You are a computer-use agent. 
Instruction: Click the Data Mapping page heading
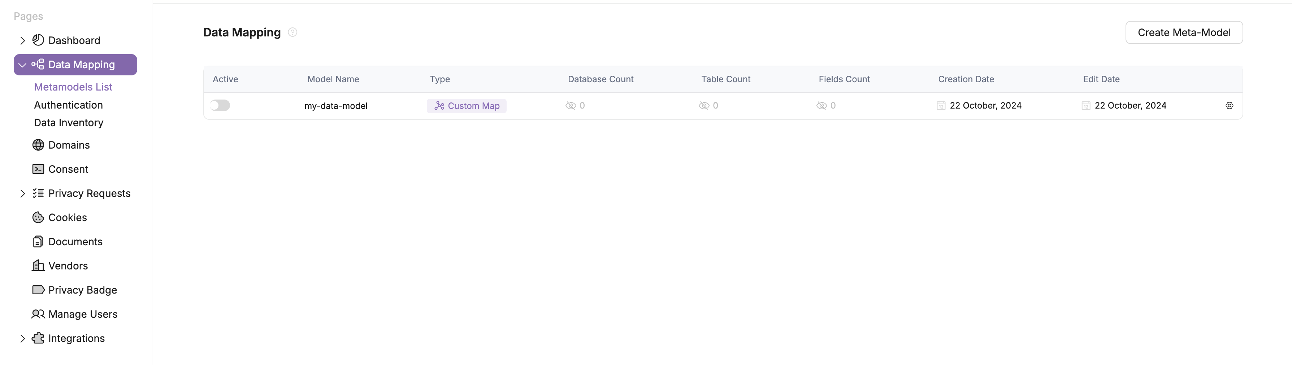(242, 32)
